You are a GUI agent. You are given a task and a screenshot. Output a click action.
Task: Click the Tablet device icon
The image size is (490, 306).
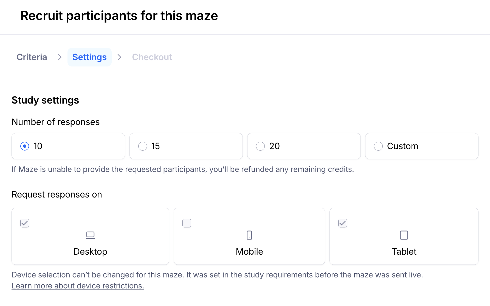coord(404,235)
